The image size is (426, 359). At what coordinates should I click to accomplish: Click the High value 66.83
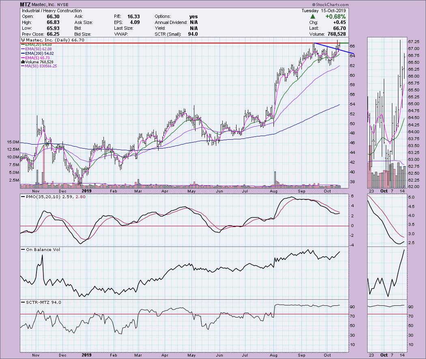pos(53,22)
